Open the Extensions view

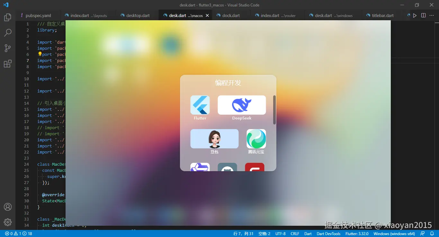[8, 64]
